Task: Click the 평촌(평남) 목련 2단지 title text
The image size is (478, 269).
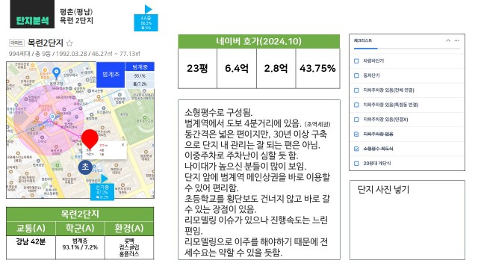Action: click(76, 16)
